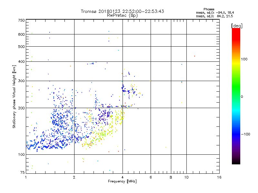Click the Stationary phase Virtual Height label
The height and width of the screenshot is (193, 258).
click(14, 97)
